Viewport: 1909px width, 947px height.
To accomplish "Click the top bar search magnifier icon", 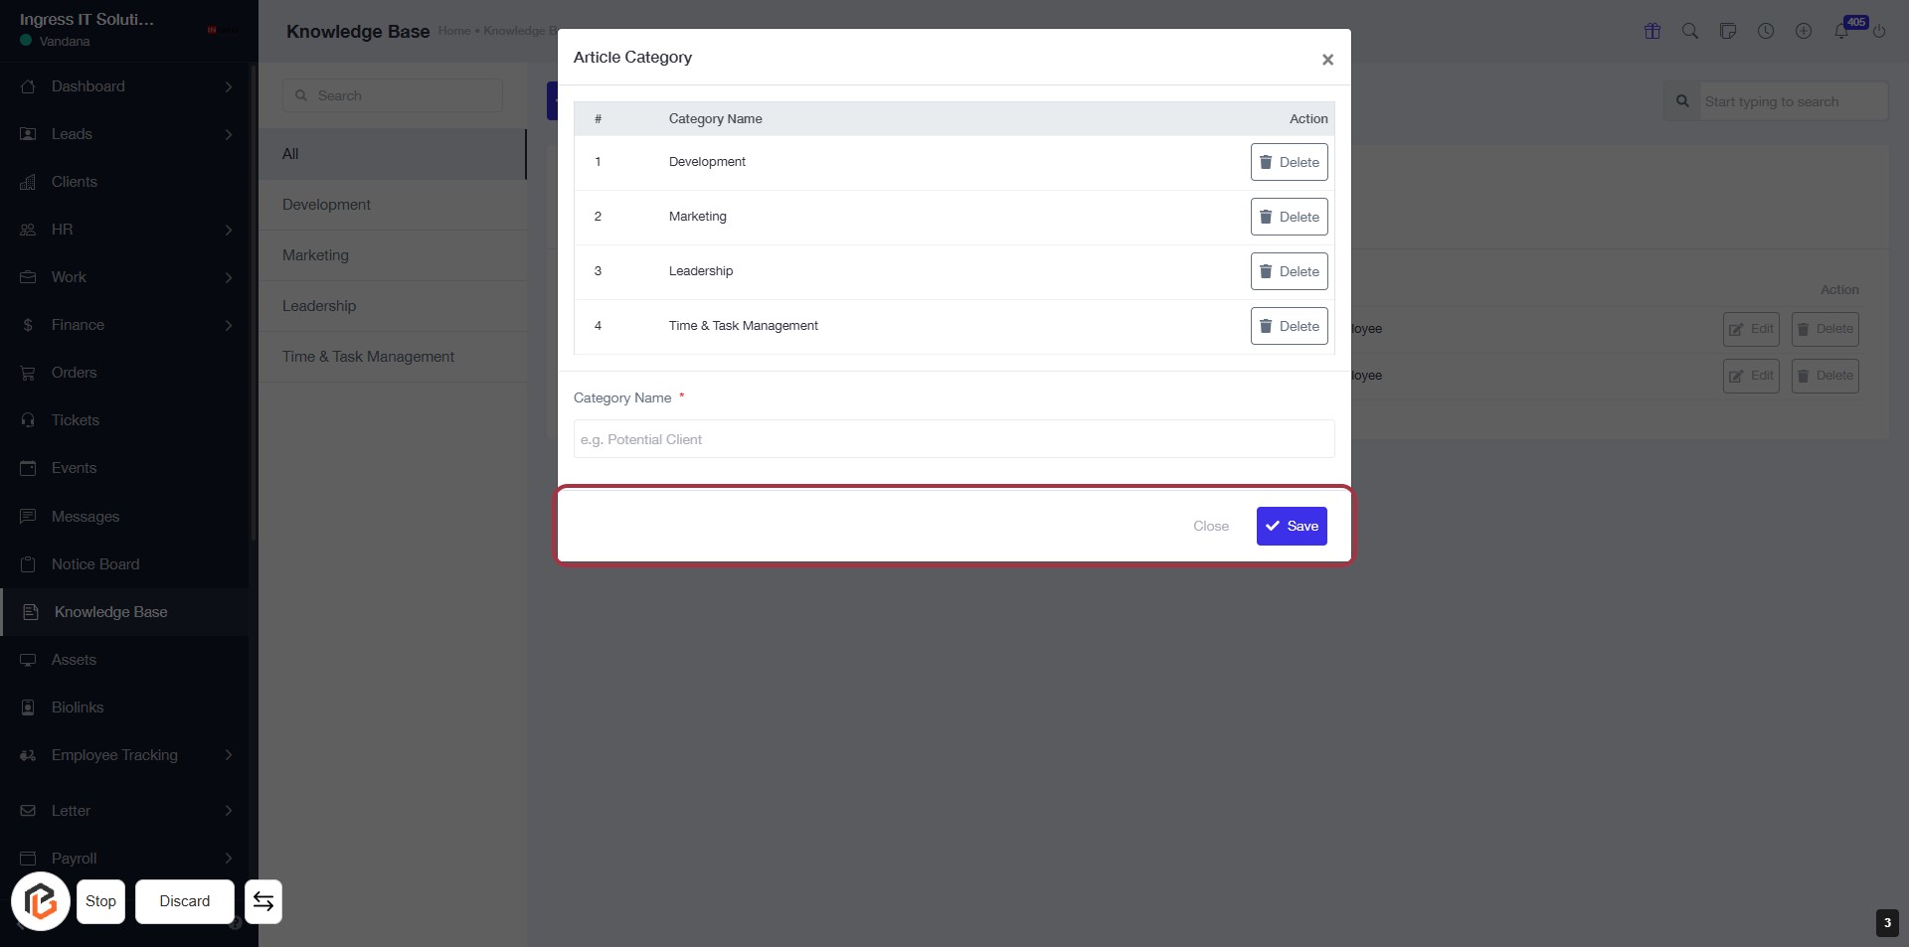I will tap(1690, 31).
